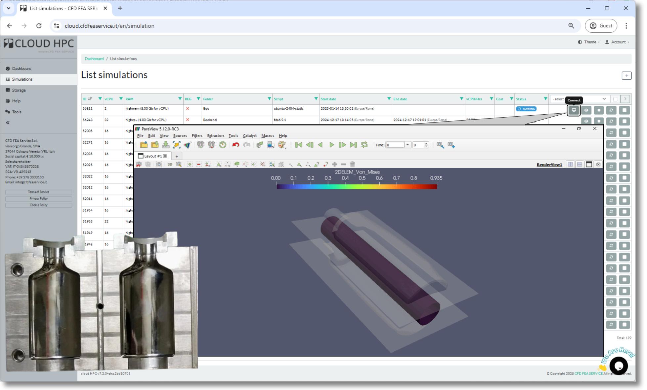Screen dimensions: 647x390
Task: Toggle the 3D interaction mode button
Action: (170, 164)
